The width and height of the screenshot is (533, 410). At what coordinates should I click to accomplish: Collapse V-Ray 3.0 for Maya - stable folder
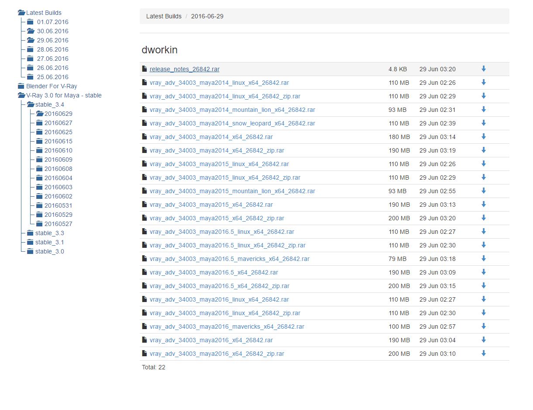click(21, 95)
